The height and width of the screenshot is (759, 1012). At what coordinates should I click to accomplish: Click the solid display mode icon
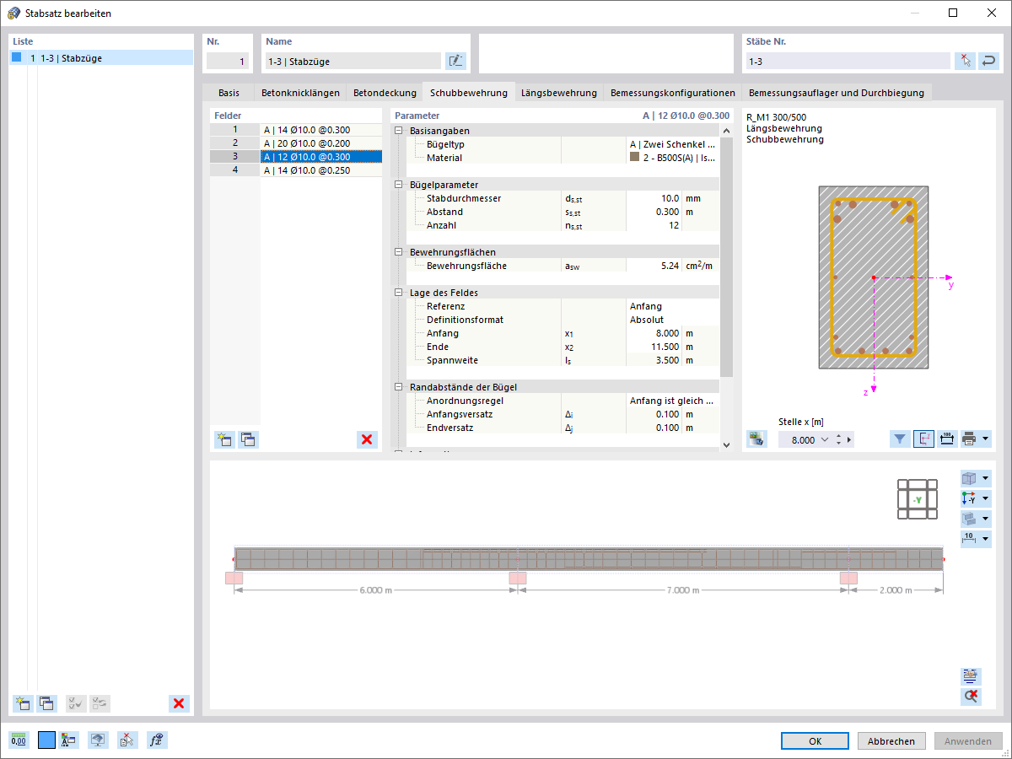969,519
